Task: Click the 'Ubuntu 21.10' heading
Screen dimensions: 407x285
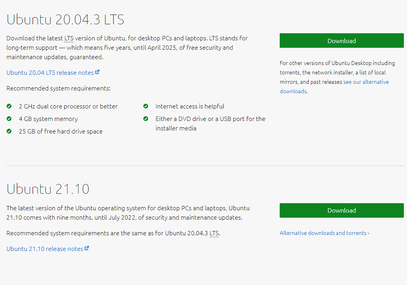Action: 48,189
